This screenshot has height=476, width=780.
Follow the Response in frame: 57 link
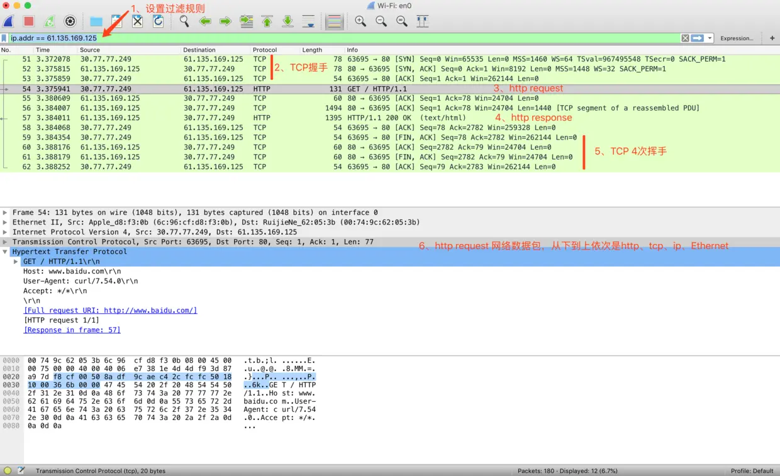click(x=72, y=330)
